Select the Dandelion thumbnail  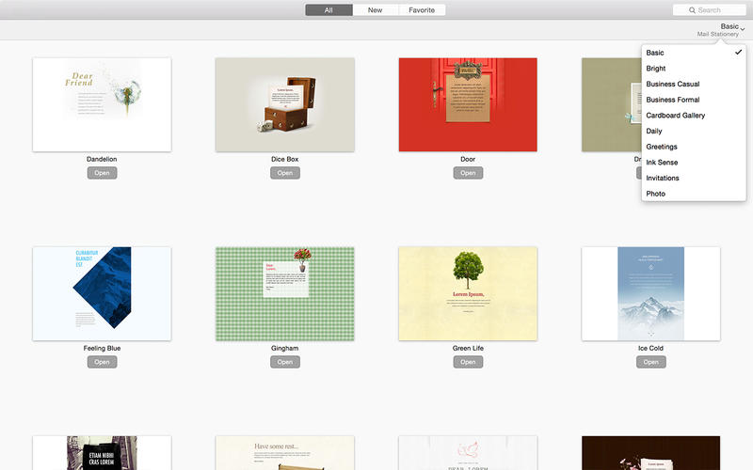102,104
